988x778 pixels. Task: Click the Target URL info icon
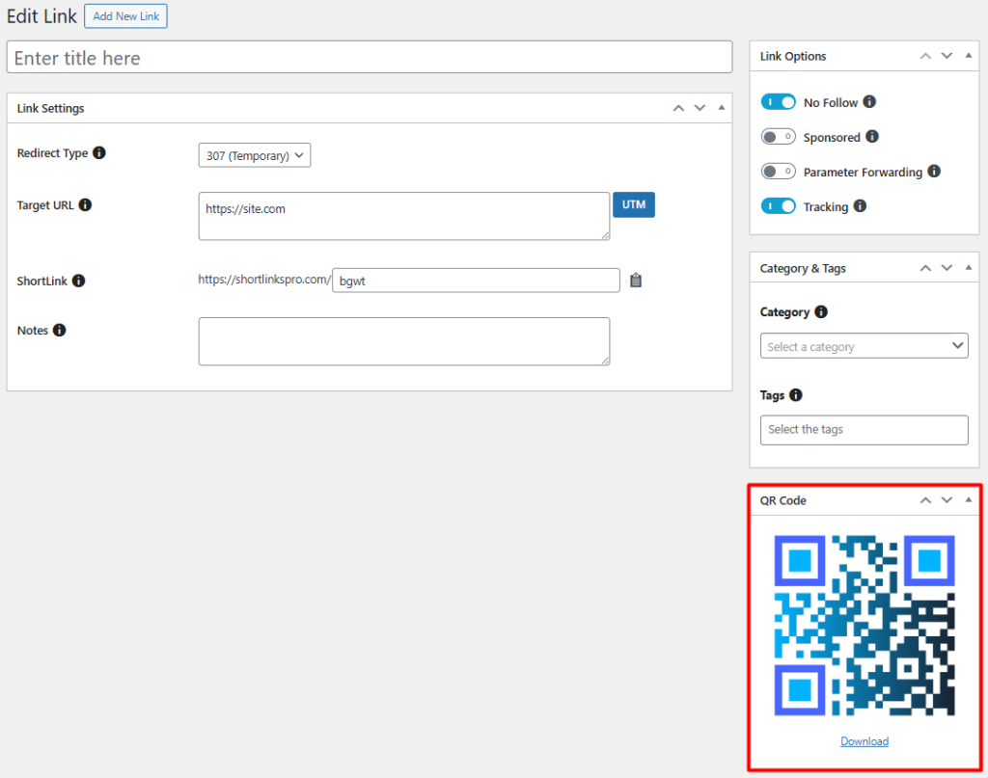tap(85, 205)
